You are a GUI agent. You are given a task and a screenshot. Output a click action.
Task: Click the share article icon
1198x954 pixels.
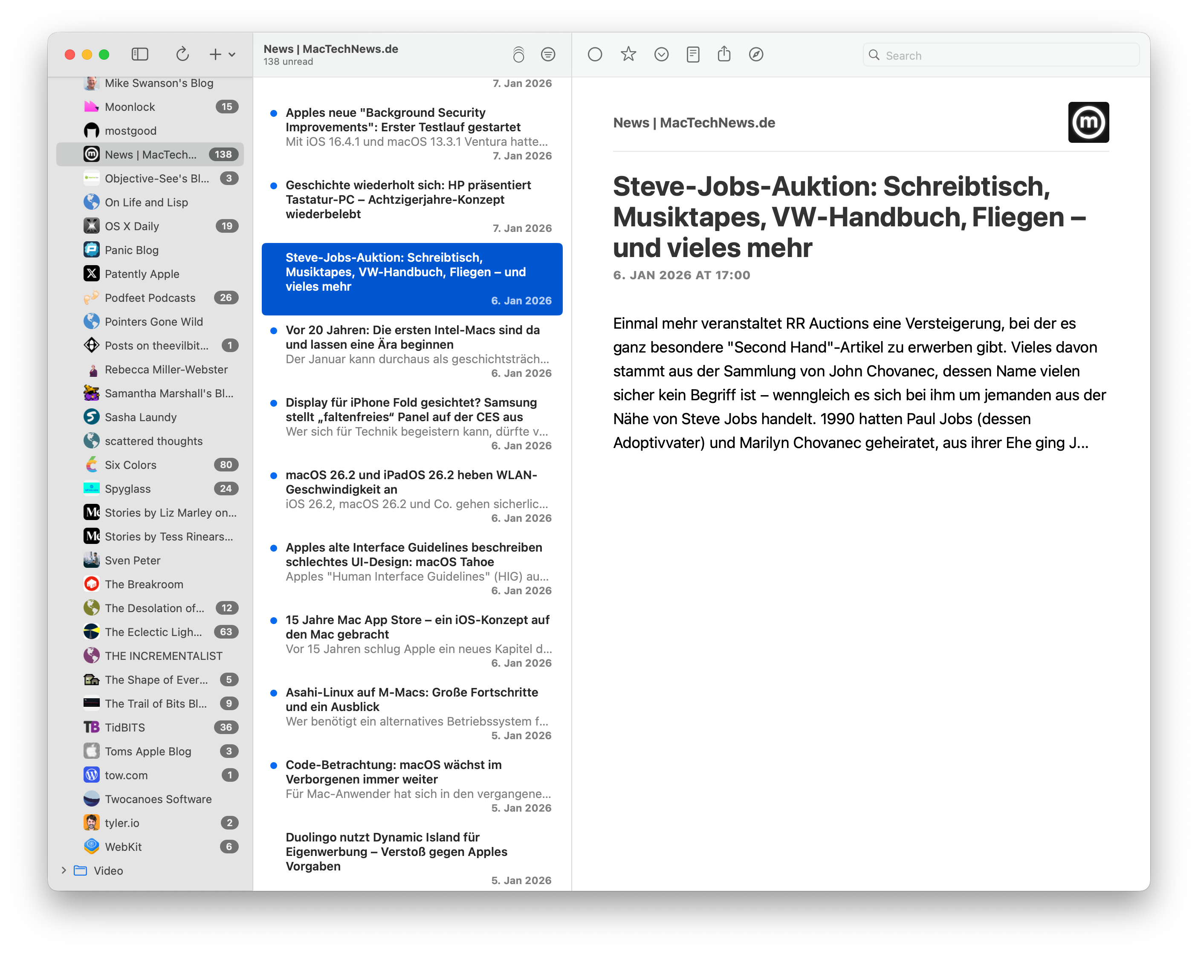click(x=723, y=55)
